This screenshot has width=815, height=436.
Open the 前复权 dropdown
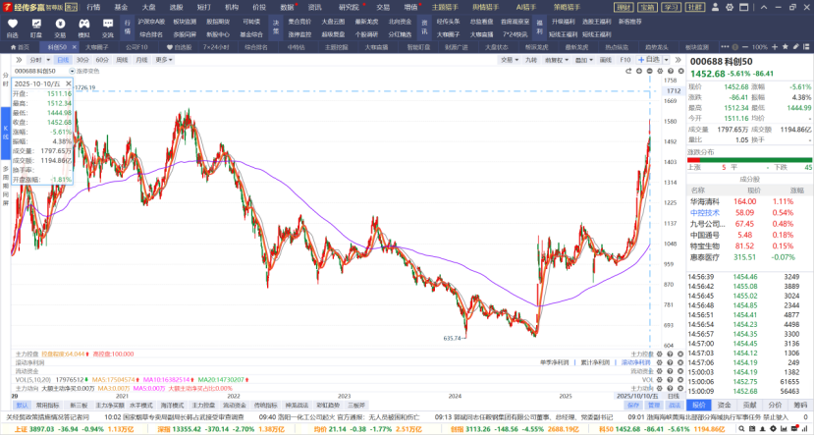(x=556, y=60)
